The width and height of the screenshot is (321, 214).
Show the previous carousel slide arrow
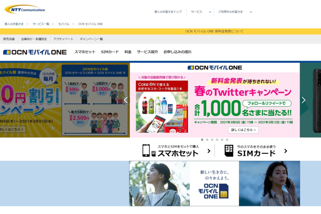(x=126, y=100)
